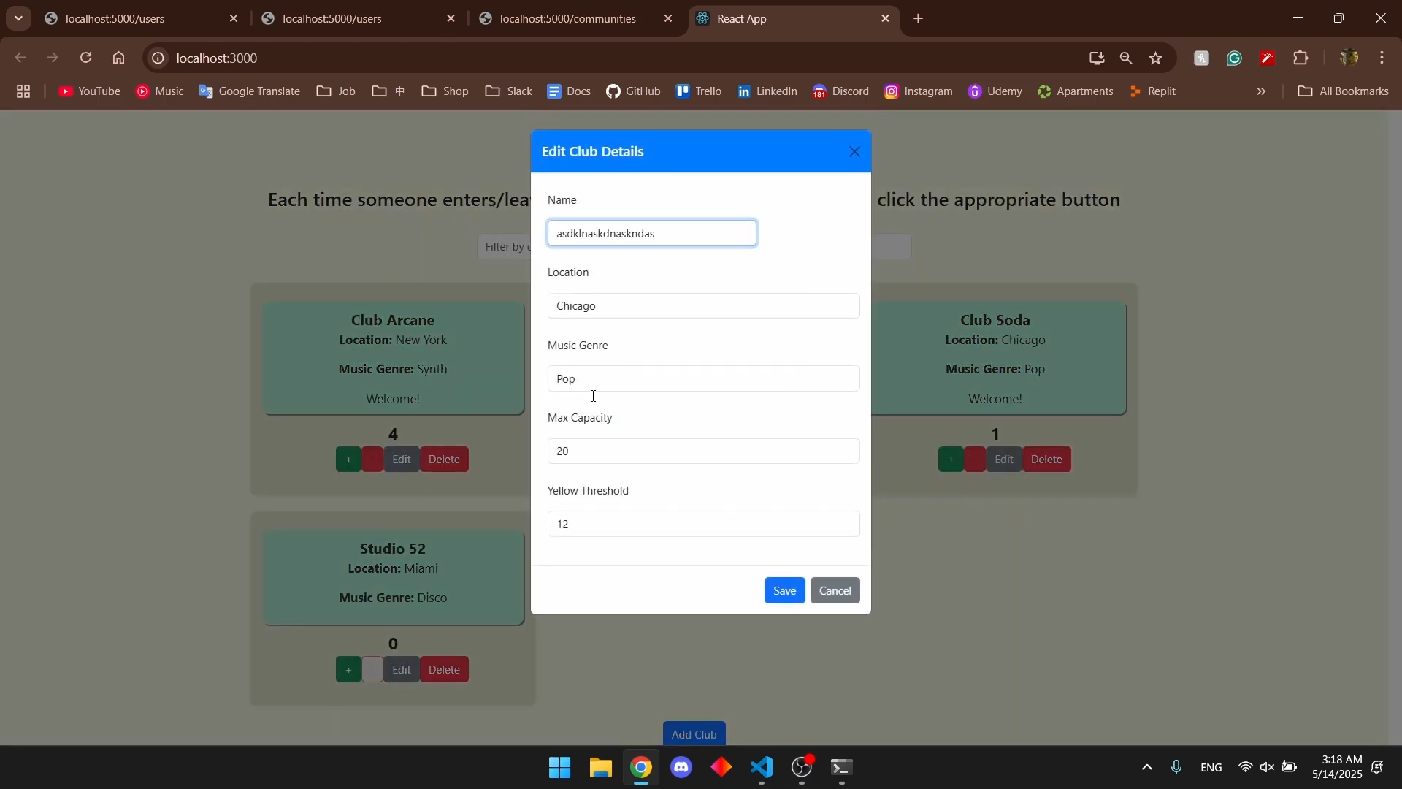Click the browser zoom magnifier icon
This screenshot has height=789, width=1402.
coord(1126,58)
